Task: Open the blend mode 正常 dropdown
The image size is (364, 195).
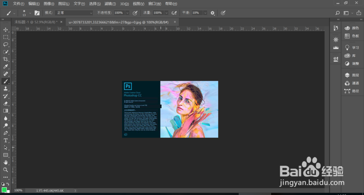Action: (x=73, y=13)
